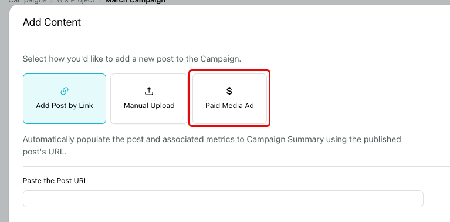This screenshot has height=222, width=450.
Task: Choose the Manual Upload option card
Action: [149, 99]
